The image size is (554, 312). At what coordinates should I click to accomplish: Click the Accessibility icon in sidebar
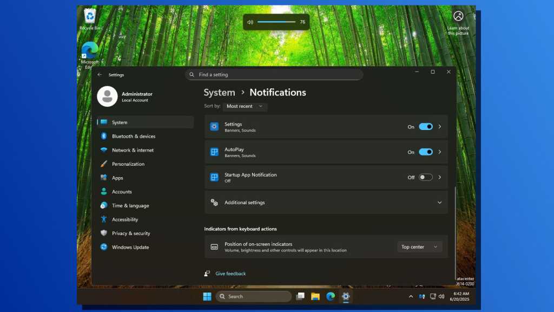pyautogui.click(x=104, y=219)
